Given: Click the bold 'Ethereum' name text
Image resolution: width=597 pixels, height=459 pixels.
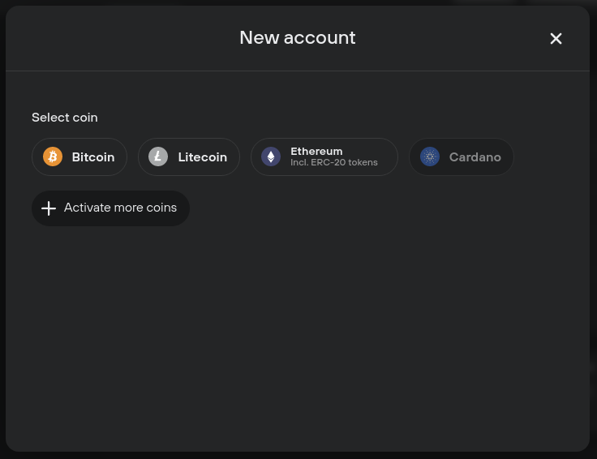Looking at the screenshot, I should (x=316, y=152).
